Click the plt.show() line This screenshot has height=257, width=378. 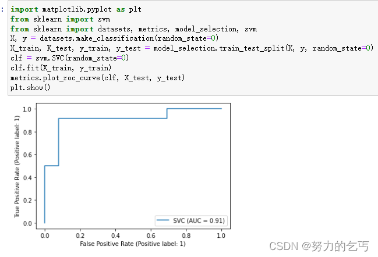click(30, 88)
